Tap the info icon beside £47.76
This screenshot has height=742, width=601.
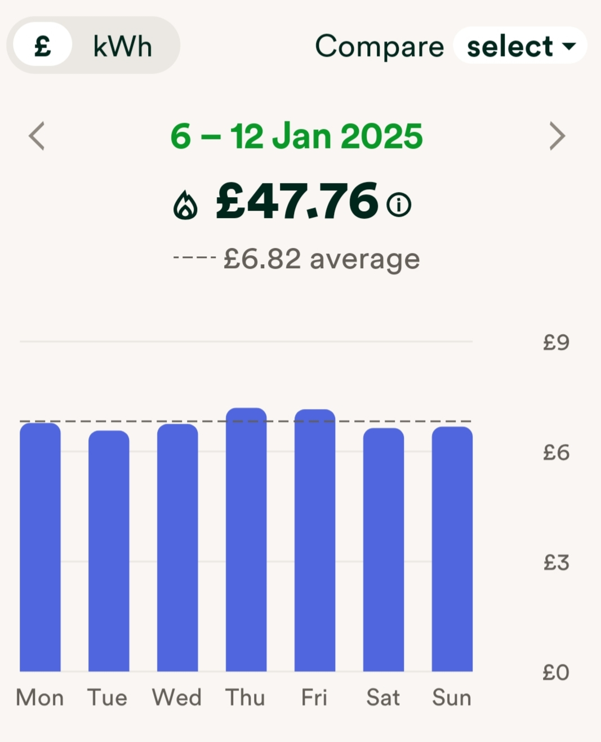pyautogui.click(x=399, y=204)
